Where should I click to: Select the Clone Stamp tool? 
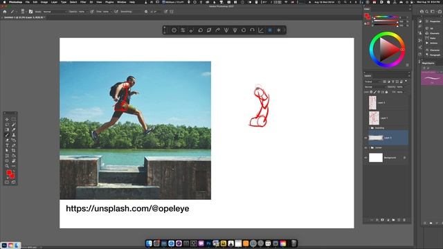click(14, 135)
